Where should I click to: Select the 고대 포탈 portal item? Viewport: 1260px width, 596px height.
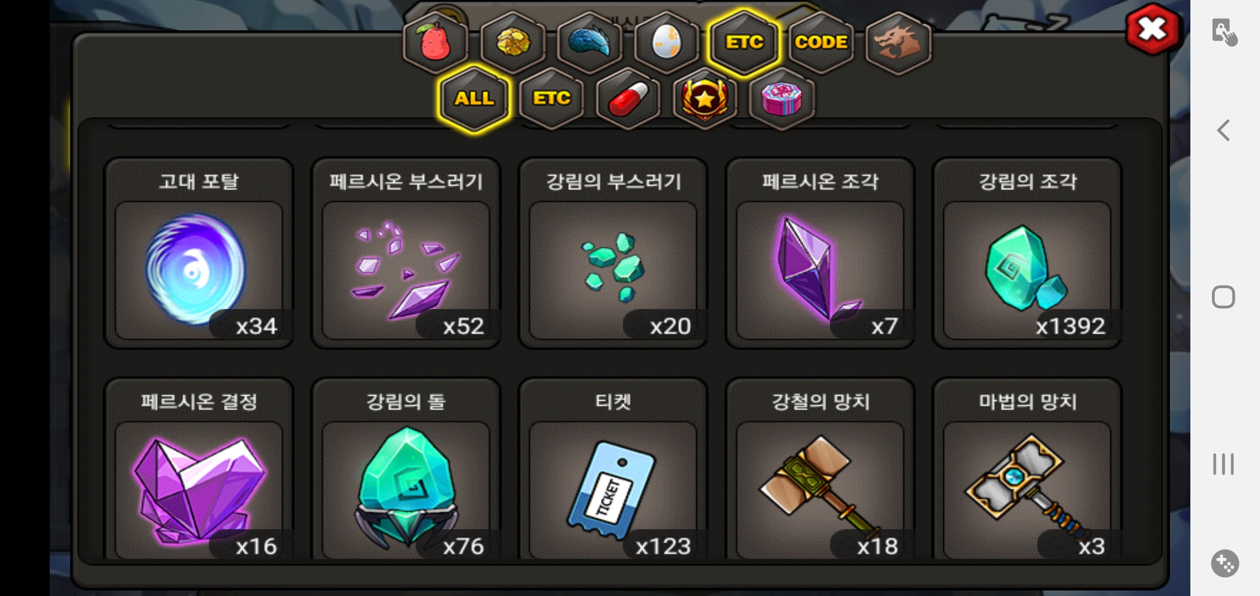199,253
